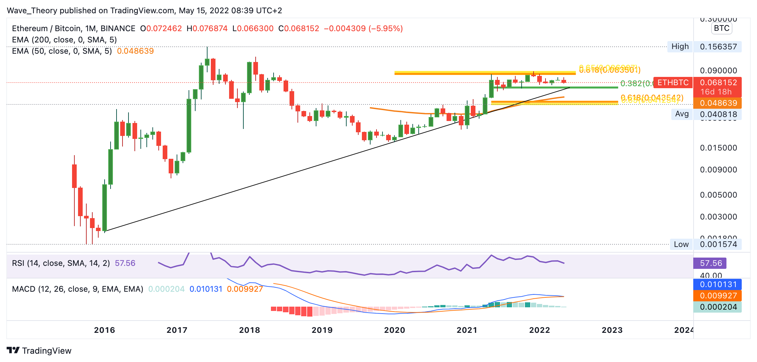
Task: Click the RSI indicator legend label
Action: pos(61,263)
